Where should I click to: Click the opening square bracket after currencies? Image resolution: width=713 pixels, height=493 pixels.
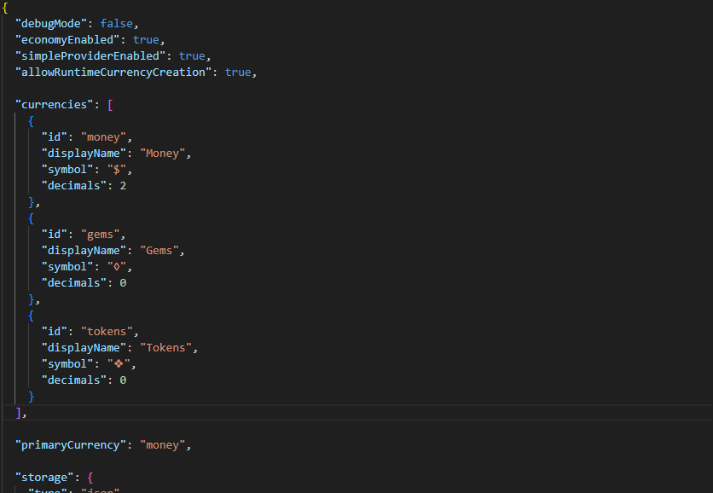coord(109,105)
